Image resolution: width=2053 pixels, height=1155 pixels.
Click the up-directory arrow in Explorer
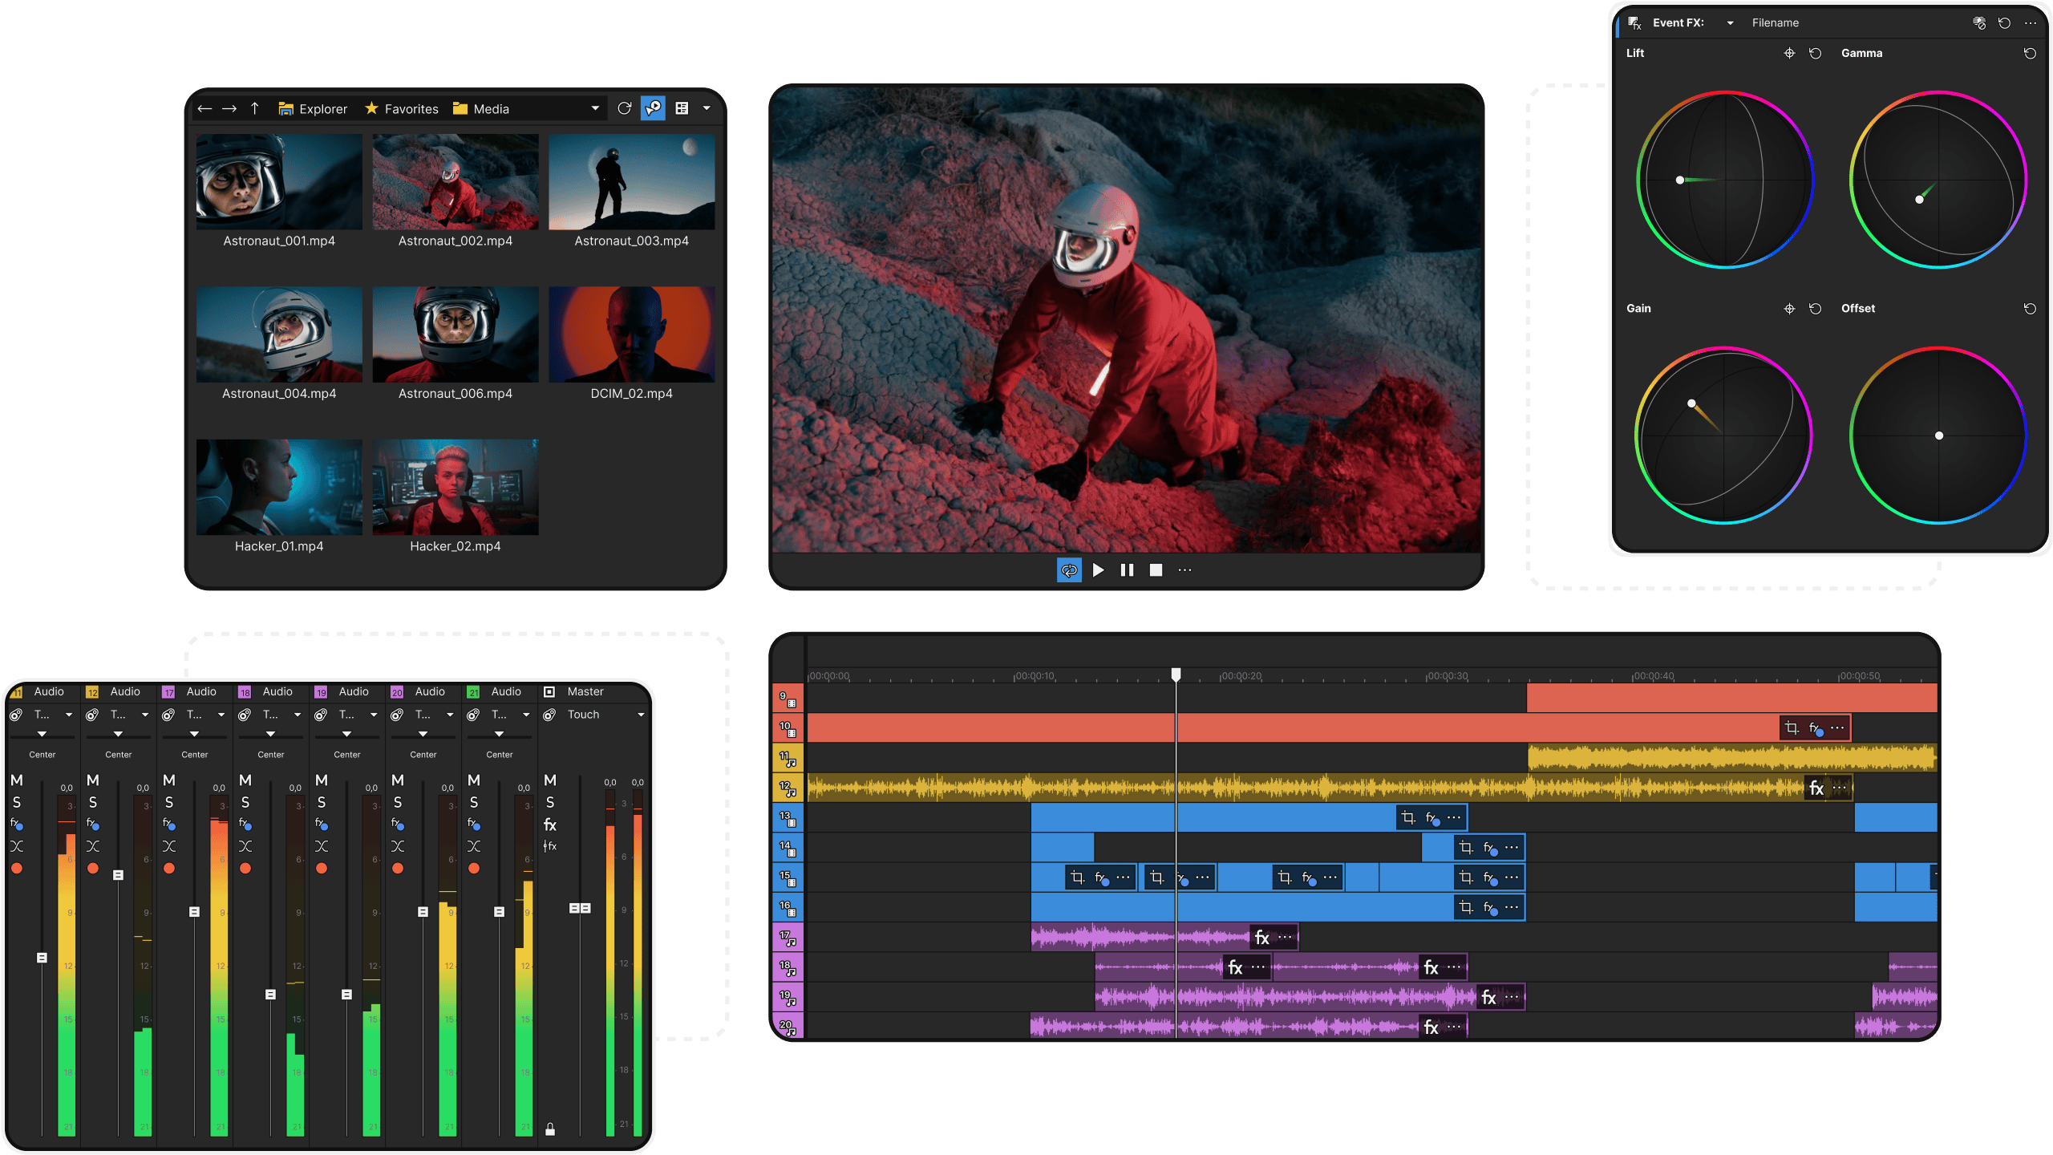[255, 108]
